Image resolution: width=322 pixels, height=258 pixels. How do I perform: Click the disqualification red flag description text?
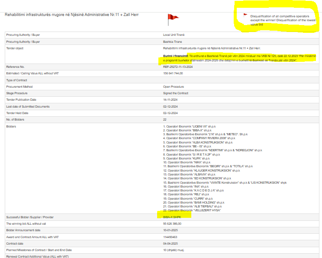(x=283, y=20)
